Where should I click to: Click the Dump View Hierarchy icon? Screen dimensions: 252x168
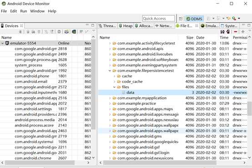[74, 32]
